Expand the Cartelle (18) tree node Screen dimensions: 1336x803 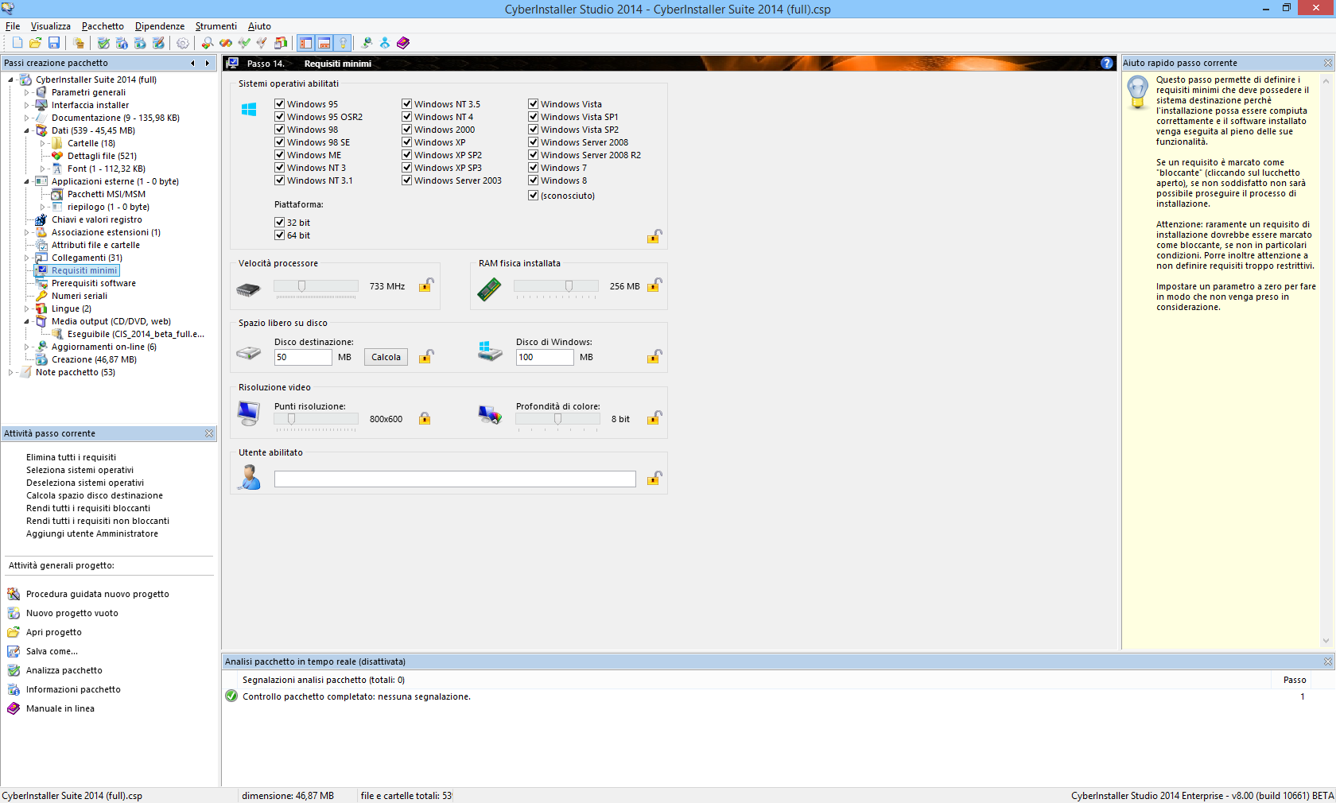(x=42, y=143)
